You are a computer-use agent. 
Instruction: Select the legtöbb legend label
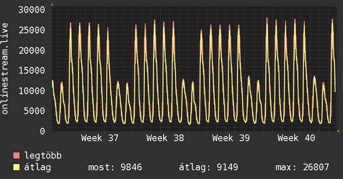[x=43, y=155]
